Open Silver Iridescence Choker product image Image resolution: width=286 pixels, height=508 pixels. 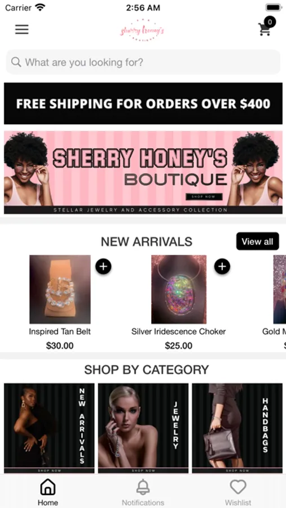tap(179, 290)
